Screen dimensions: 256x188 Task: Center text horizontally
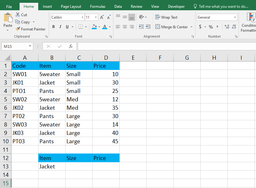125,27
